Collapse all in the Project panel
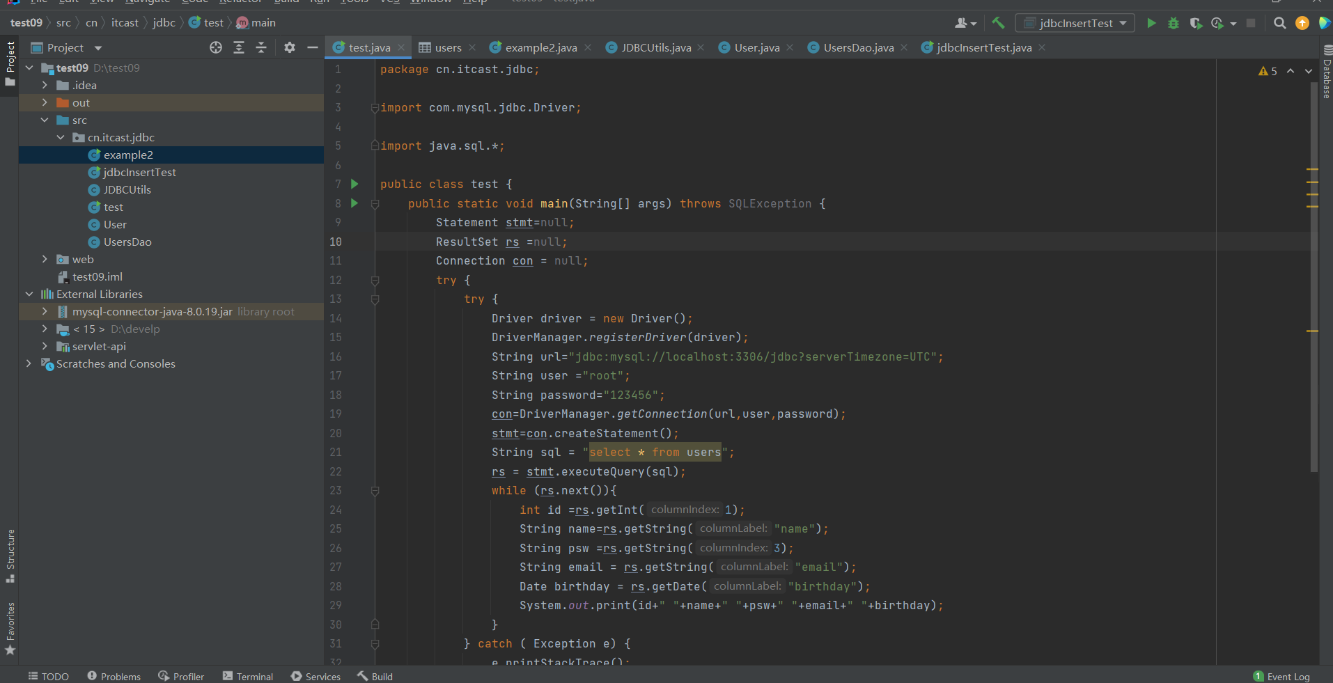 (261, 47)
